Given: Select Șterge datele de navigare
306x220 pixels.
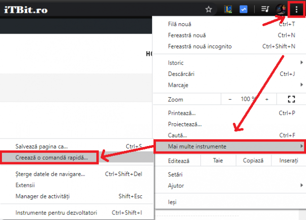Looking at the screenshot, I should click(x=50, y=174).
